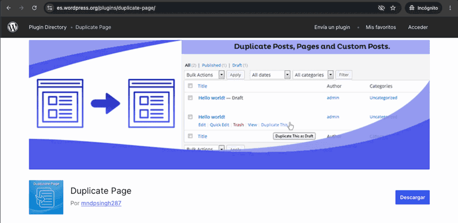The height and width of the screenshot is (223, 458).
Task: Click the Edit link under Hello world!
Action: pyautogui.click(x=202, y=125)
